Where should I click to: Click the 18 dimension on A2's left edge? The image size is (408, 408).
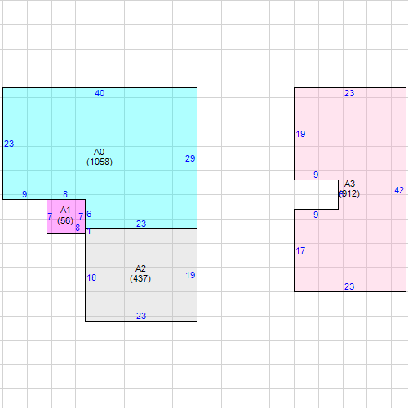(91, 277)
